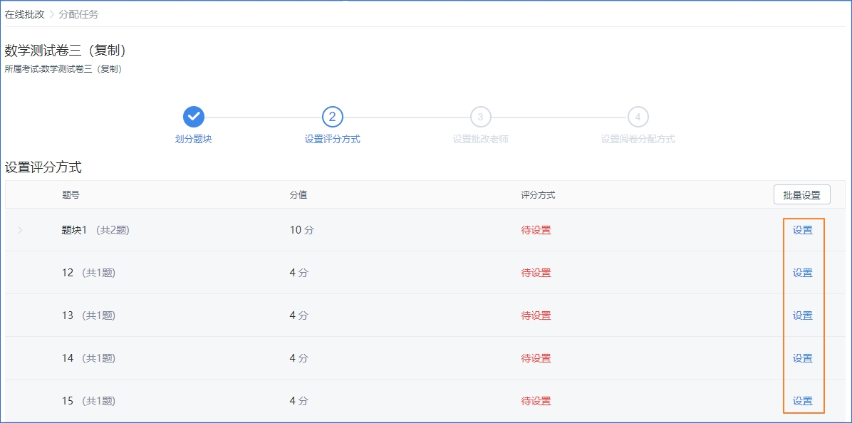This screenshot has width=852, height=423.
Task: Click 设置 link for question 12
Action: point(803,273)
